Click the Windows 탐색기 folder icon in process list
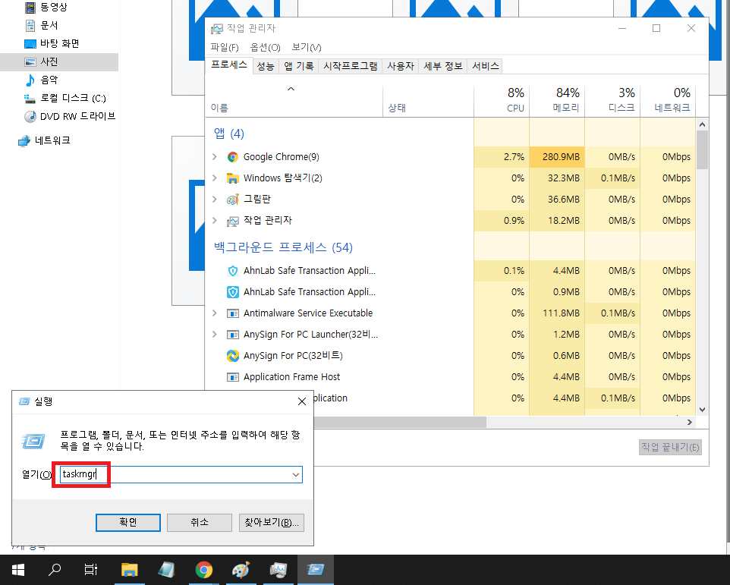The height and width of the screenshot is (585, 730). [233, 178]
